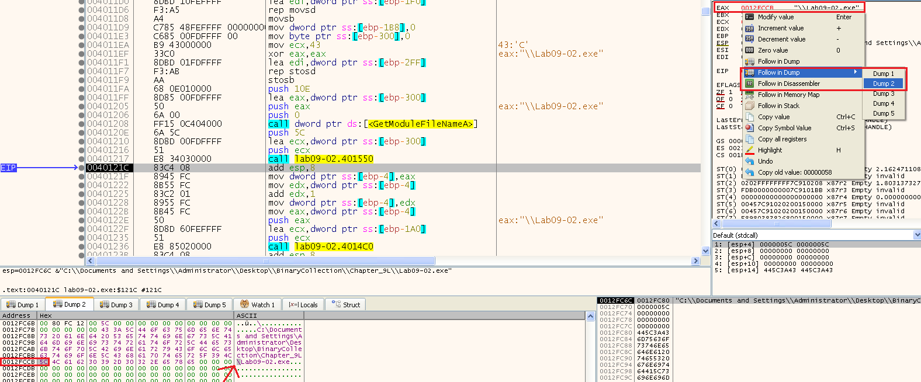Open the Watch 1 tab

(257, 304)
